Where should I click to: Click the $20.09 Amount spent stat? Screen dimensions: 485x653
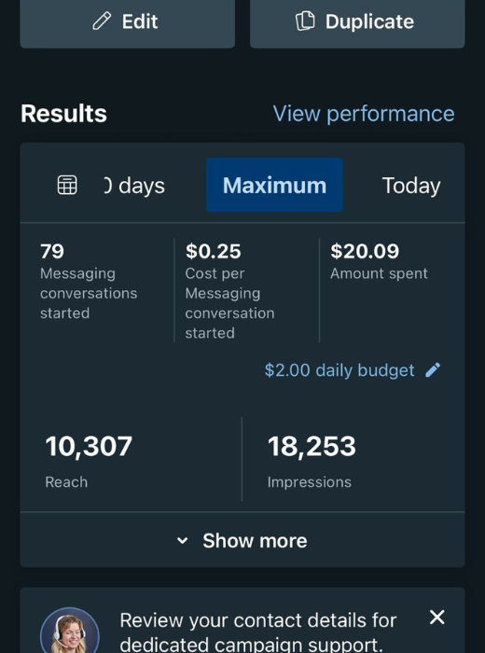click(x=379, y=262)
